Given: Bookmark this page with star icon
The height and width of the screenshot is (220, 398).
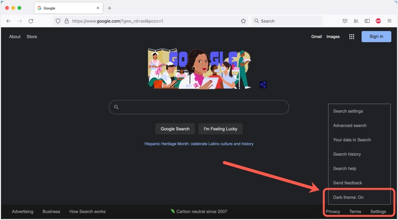Looking at the screenshot, I should pyautogui.click(x=243, y=21).
